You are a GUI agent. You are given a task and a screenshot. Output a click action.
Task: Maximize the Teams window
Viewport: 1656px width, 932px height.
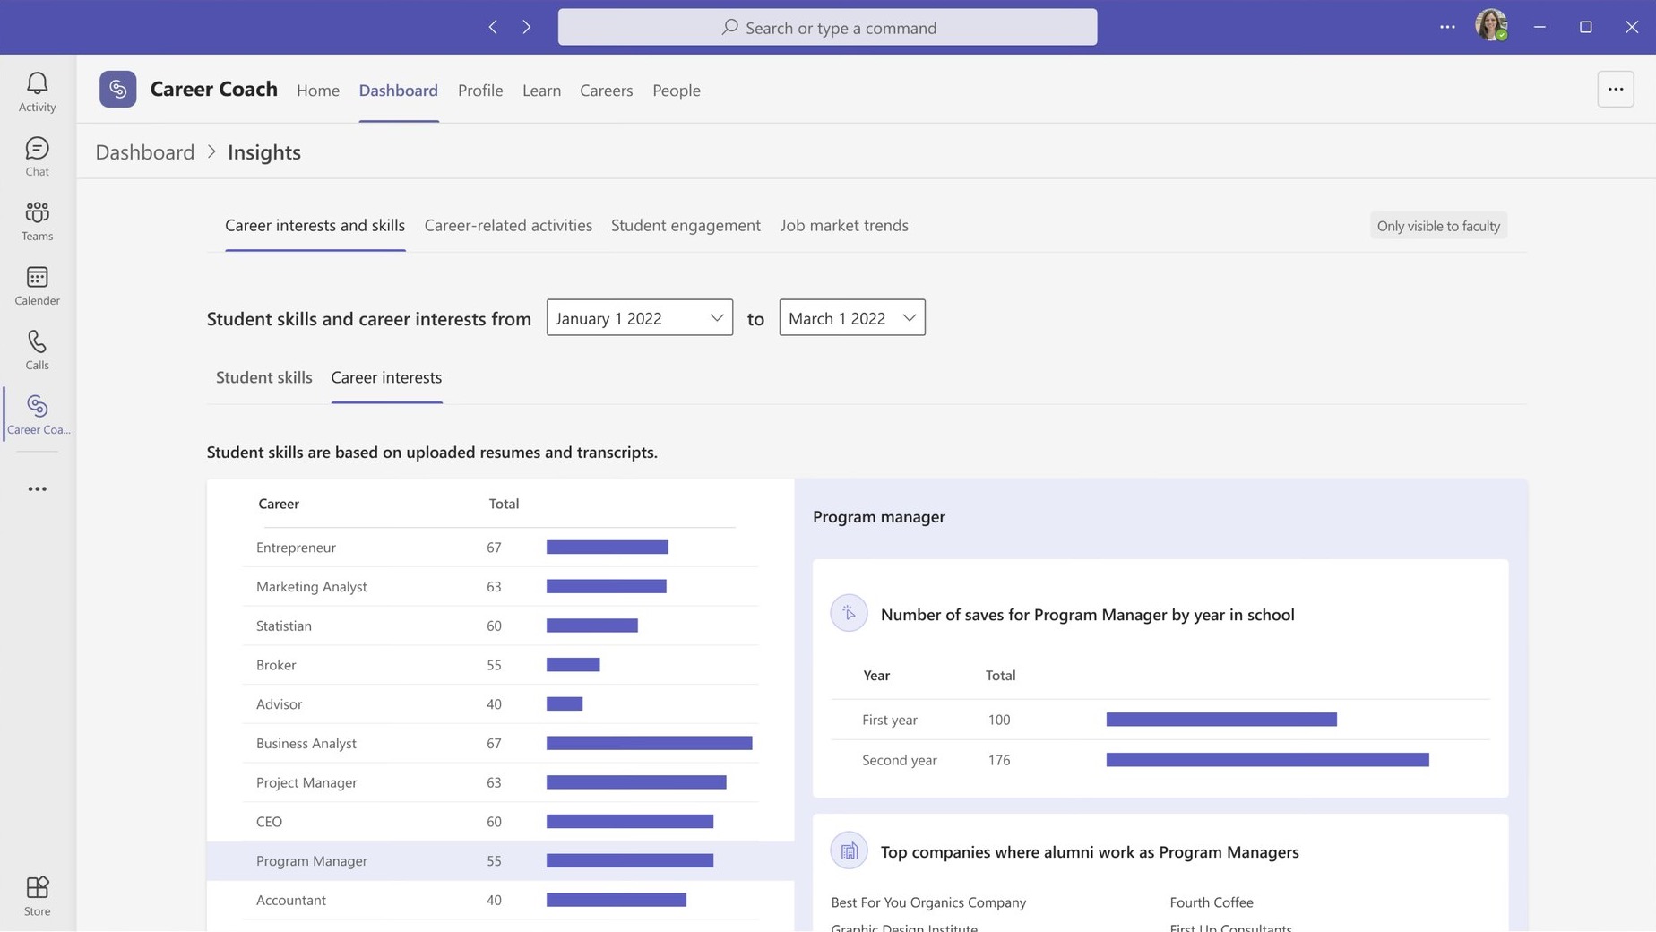pos(1585,27)
